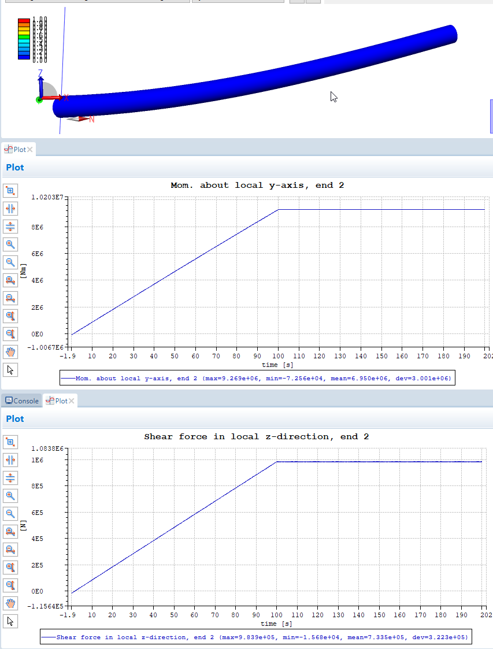Click auto-scale fit icon in moment plot
The height and width of the screenshot is (649, 493).
click(x=10, y=191)
